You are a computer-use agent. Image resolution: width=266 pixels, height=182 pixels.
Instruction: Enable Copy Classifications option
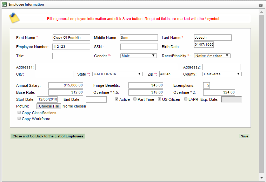click(x=19, y=113)
